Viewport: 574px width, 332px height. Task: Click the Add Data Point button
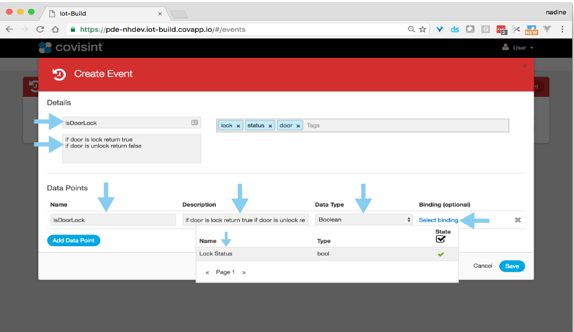pyautogui.click(x=73, y=240)
